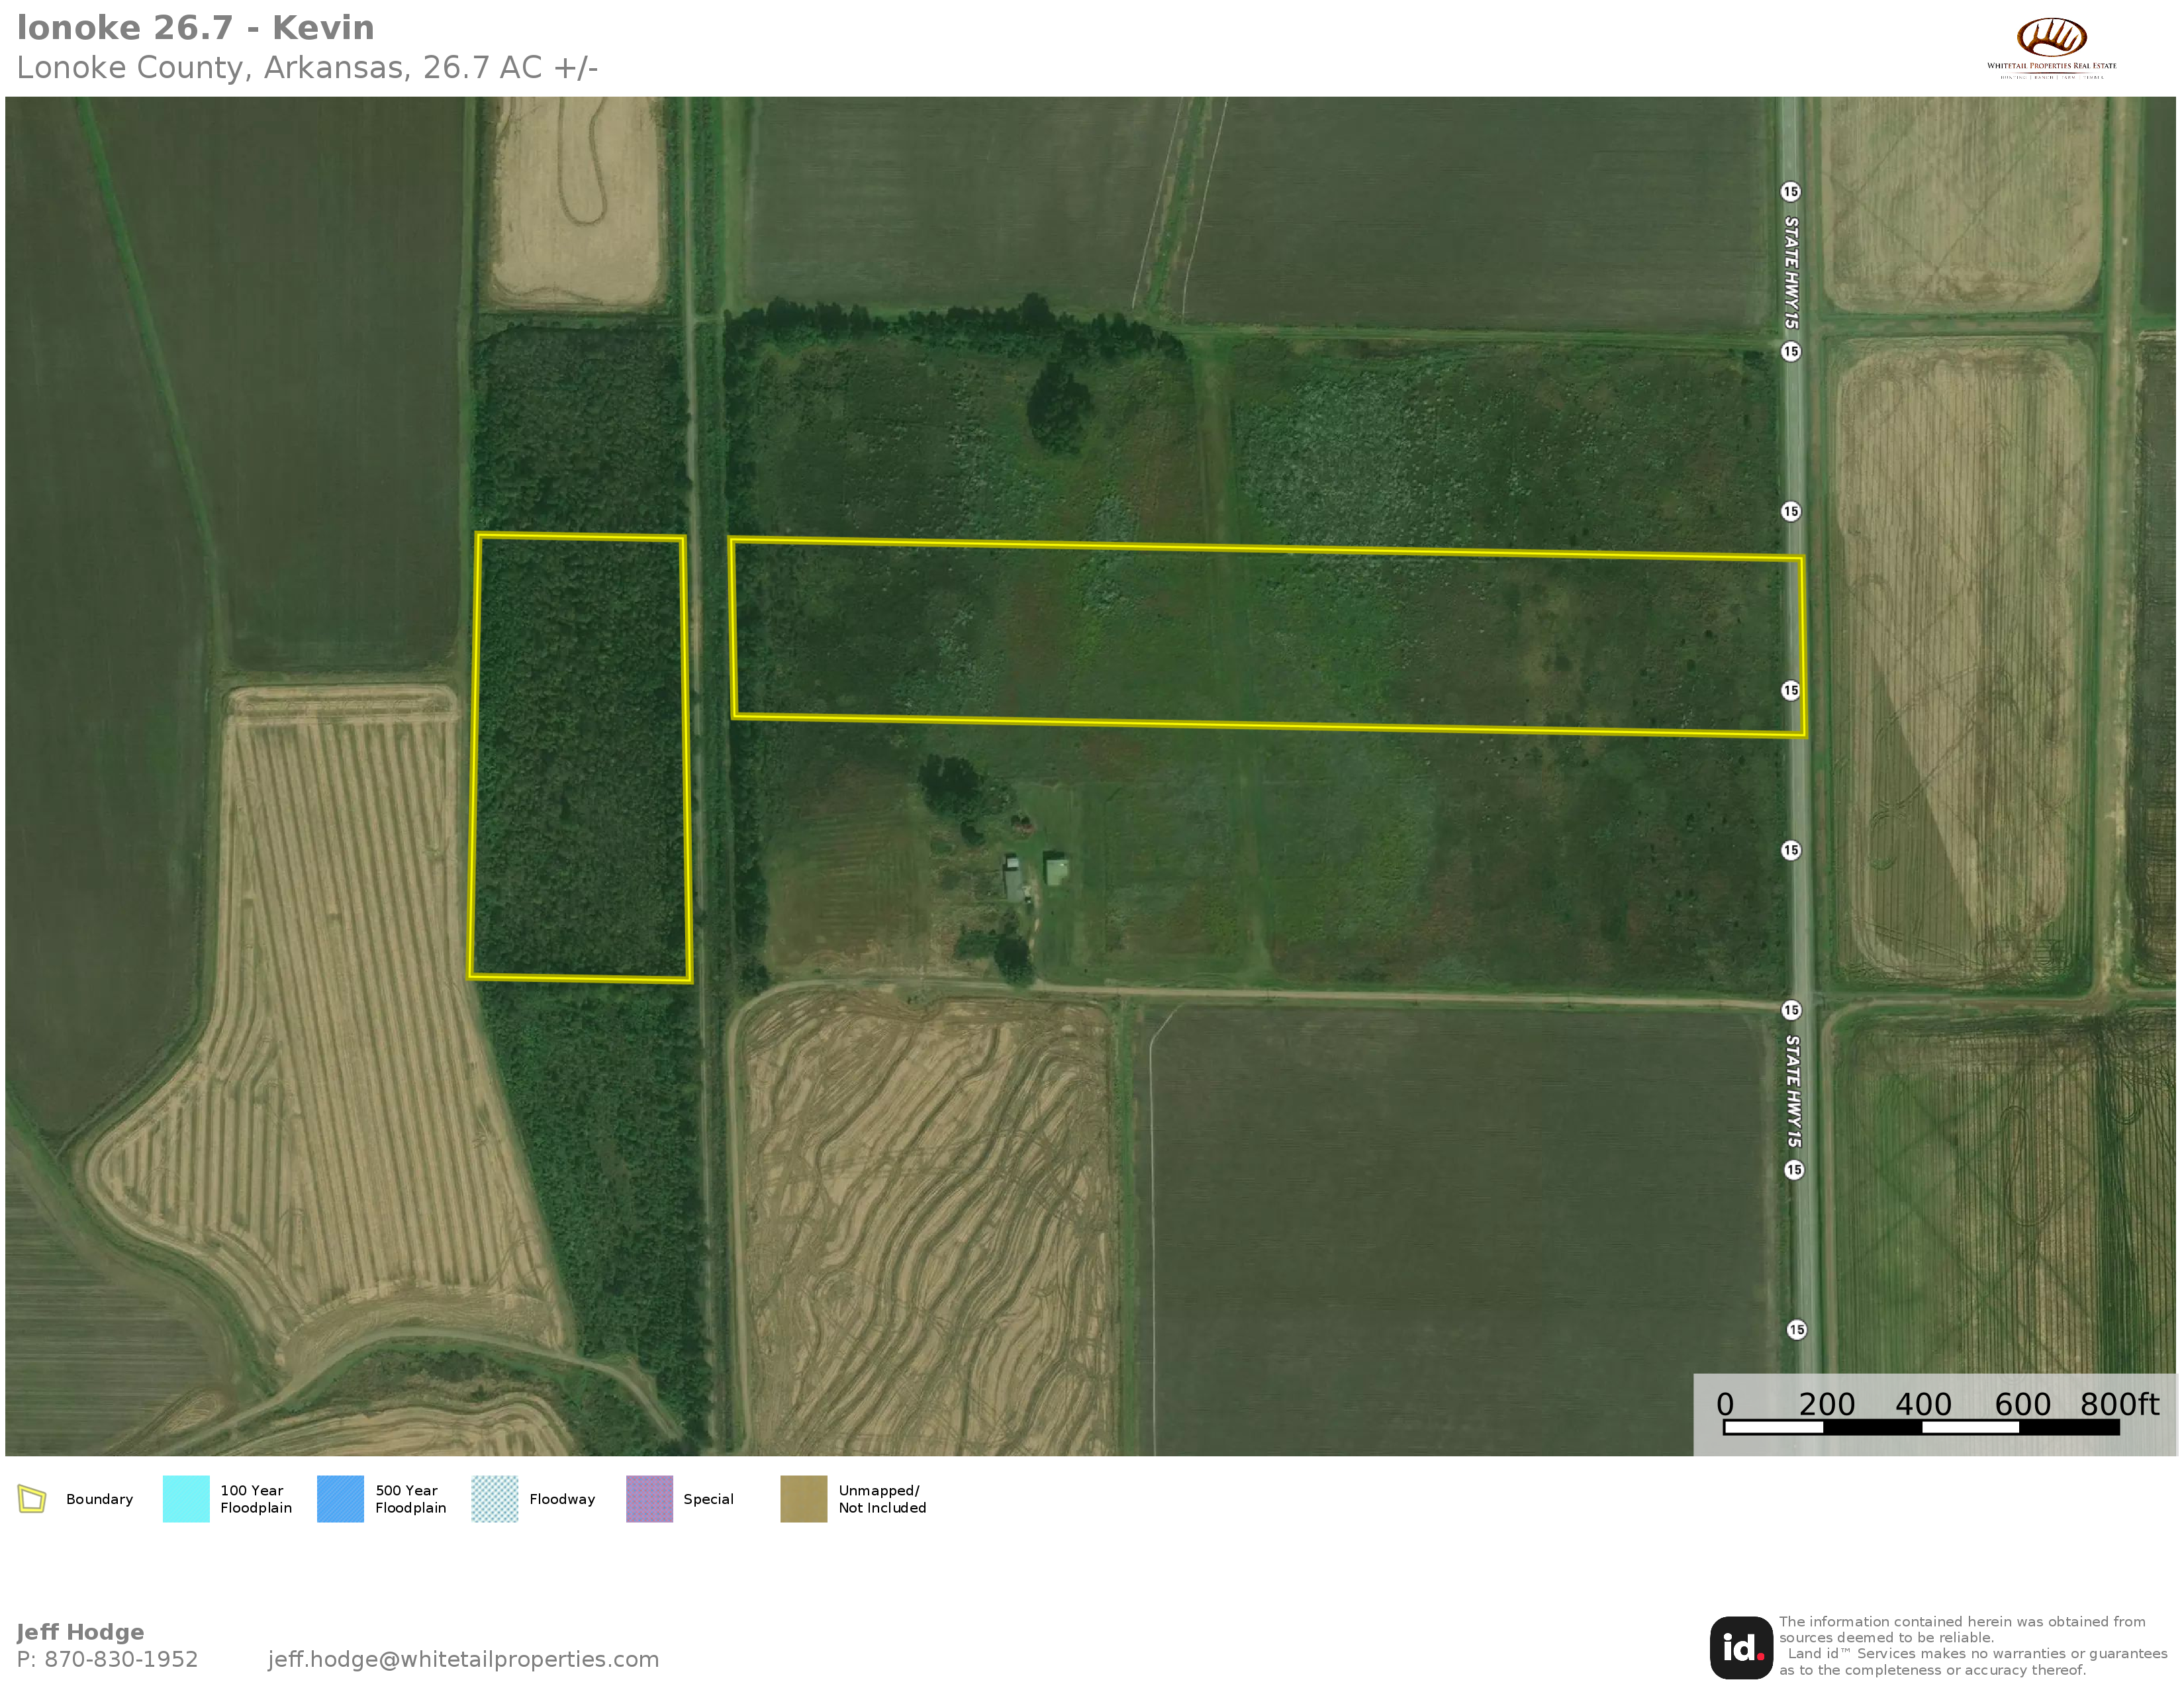Click the Jeff Hodge agent name
The height and width of the screenshot is (1688, 2184).
click(x=80, y=1632)
